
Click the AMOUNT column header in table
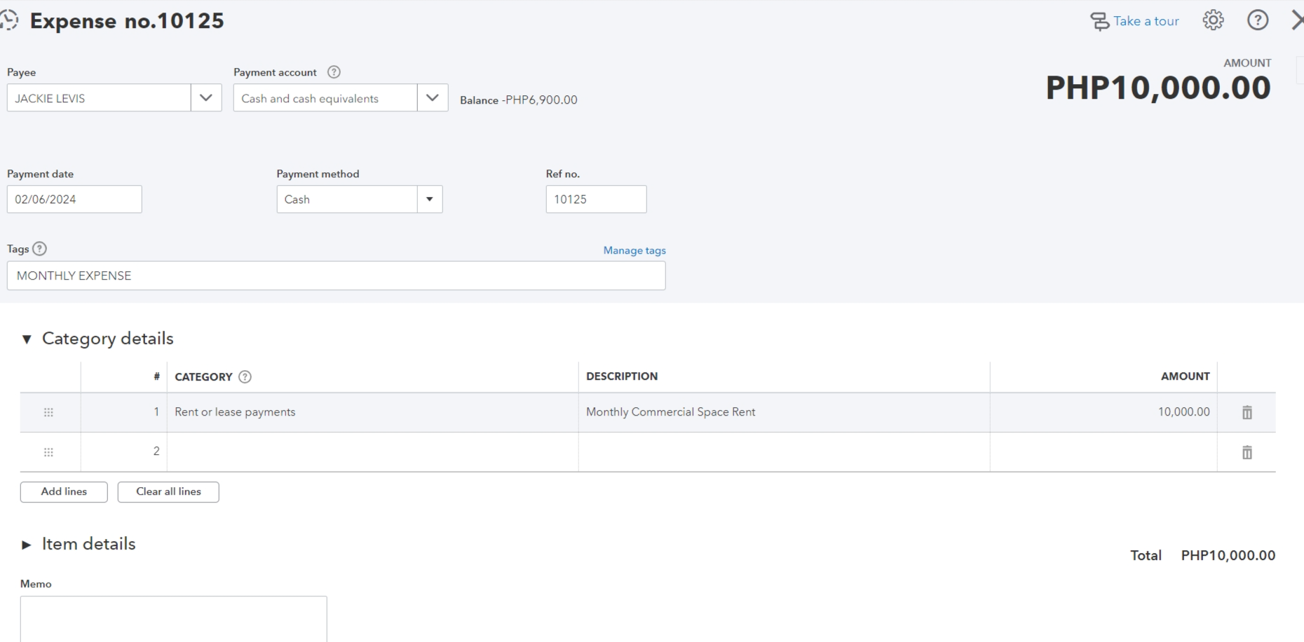point(1185,377)
